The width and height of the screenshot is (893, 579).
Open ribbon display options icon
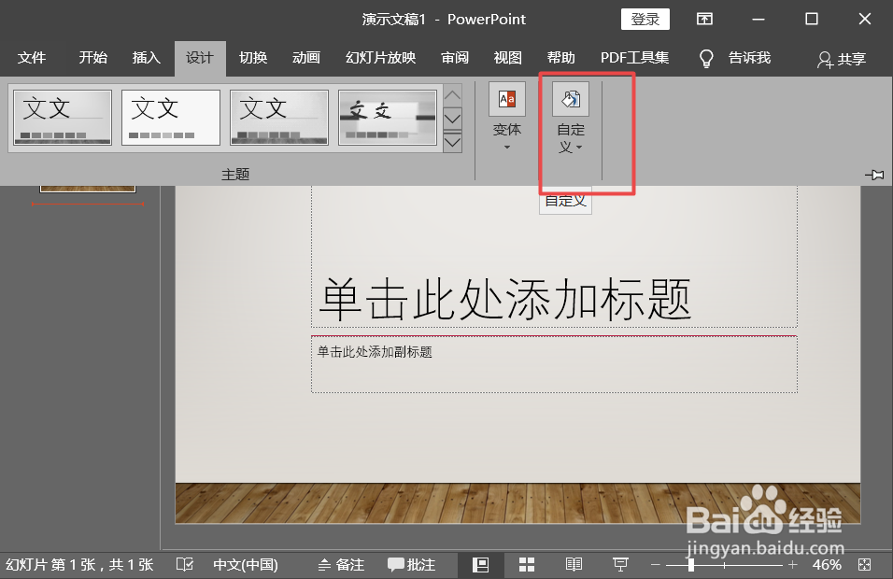(704, 20)
